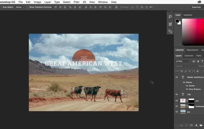Toggle Lock all padlock
This screenshot has height=129, width=204.
tap(198, 71)
